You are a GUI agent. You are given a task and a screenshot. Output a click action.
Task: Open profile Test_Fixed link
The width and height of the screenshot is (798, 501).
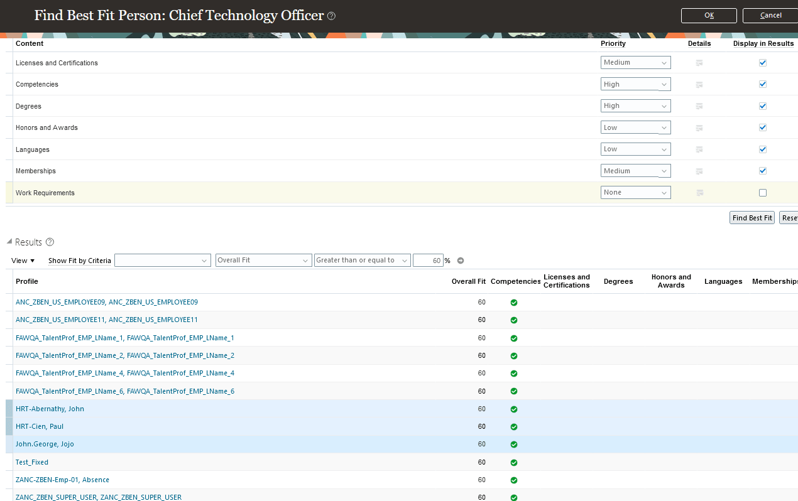tap(32, 463)
